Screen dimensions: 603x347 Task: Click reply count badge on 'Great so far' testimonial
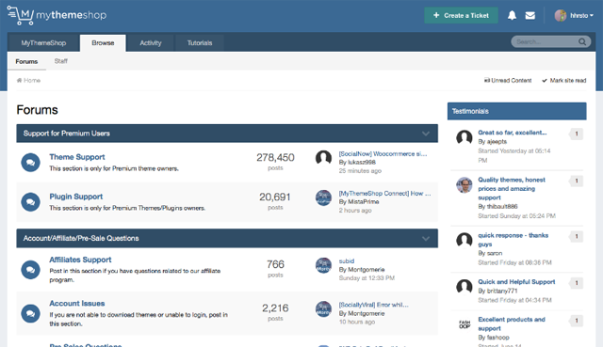(576, 134)
